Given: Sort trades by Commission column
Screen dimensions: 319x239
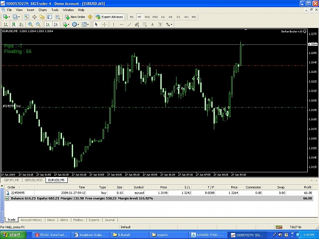Looking at the screenshot, I should 253,187.
